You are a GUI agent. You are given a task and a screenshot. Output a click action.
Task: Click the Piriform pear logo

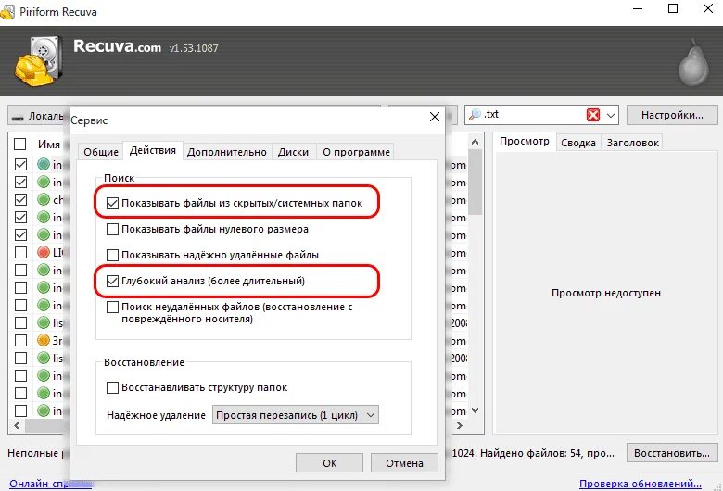click(693, 63)
